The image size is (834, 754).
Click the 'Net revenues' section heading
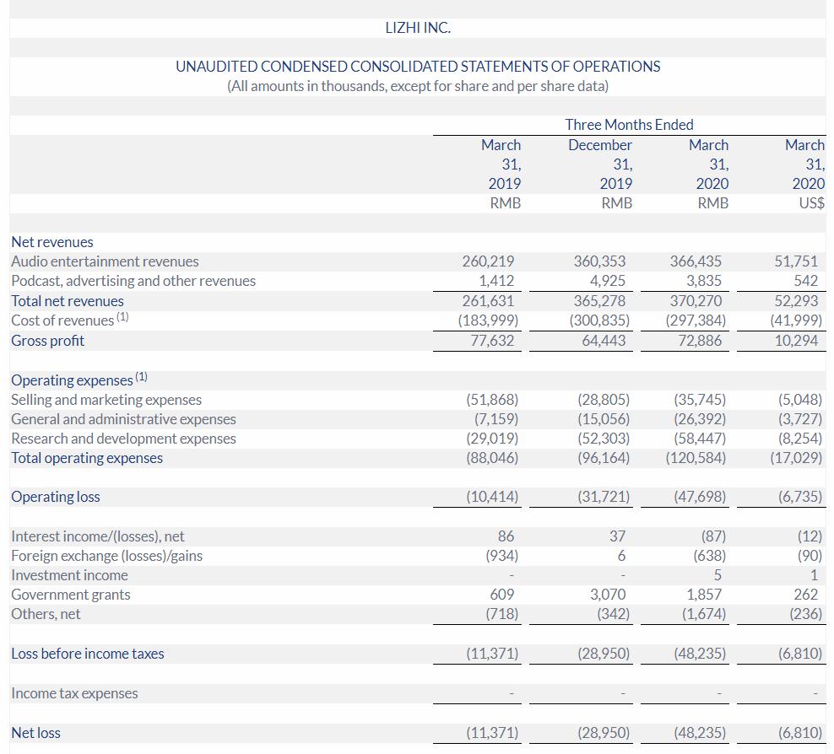(52, 242)
